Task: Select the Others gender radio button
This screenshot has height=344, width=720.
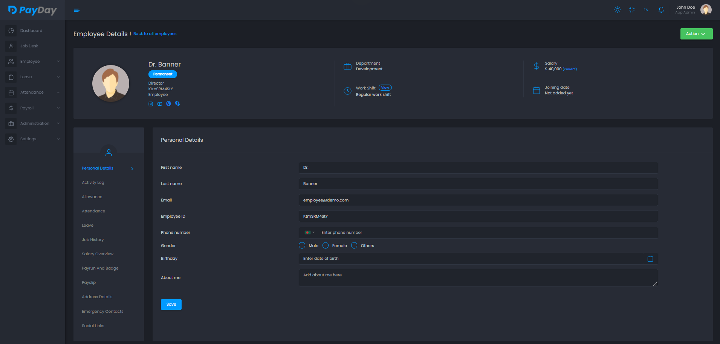Action: coord(354,245)
